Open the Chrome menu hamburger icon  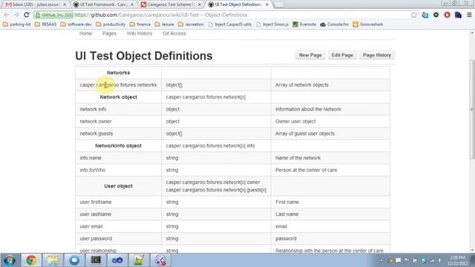point(469,15)
